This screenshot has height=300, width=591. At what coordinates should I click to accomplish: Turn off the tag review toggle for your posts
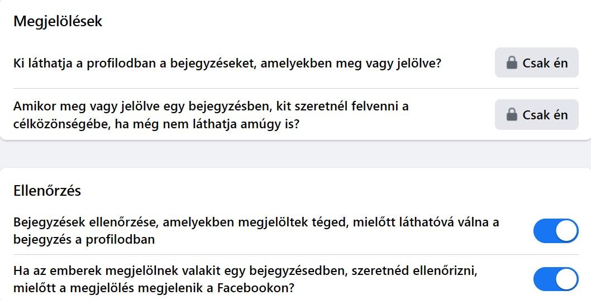point(556,279)
